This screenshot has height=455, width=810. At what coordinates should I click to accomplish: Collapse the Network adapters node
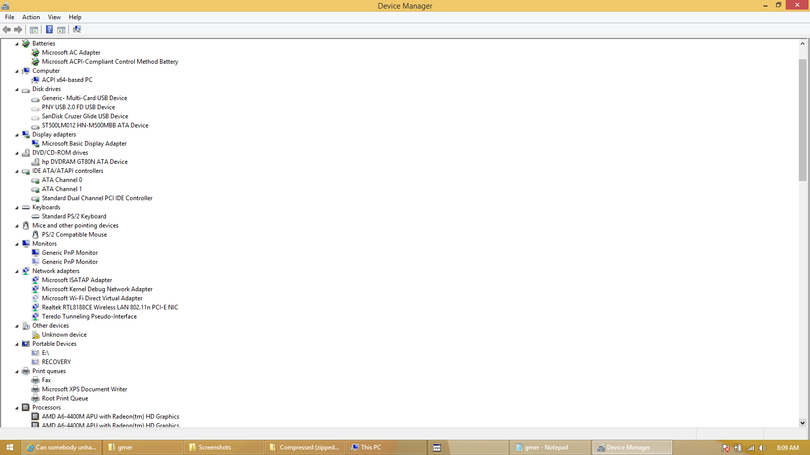tap(17, 271)
